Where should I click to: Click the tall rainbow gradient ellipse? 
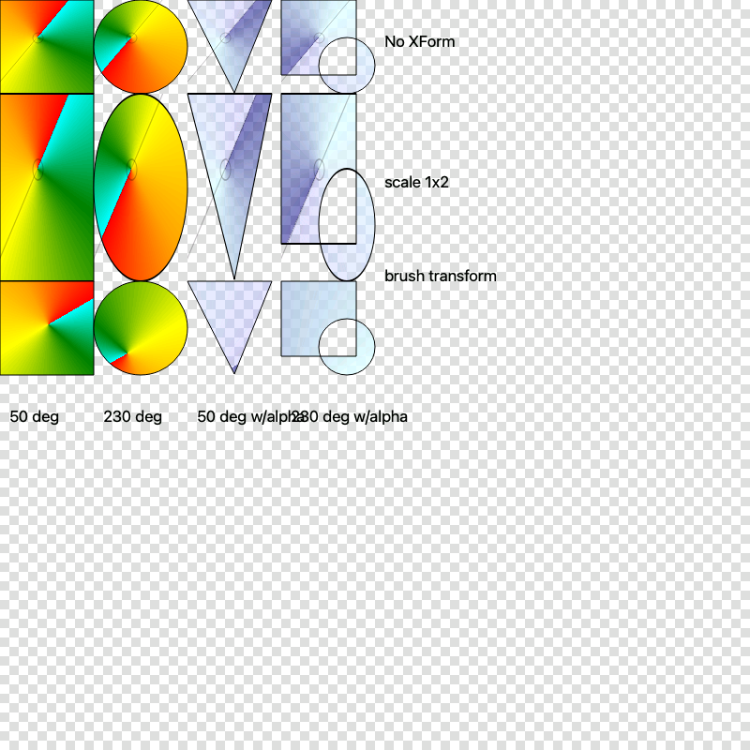(x=141, y=187)
